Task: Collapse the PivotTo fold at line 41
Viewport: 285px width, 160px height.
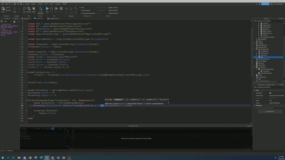Action: click(27, 111)
